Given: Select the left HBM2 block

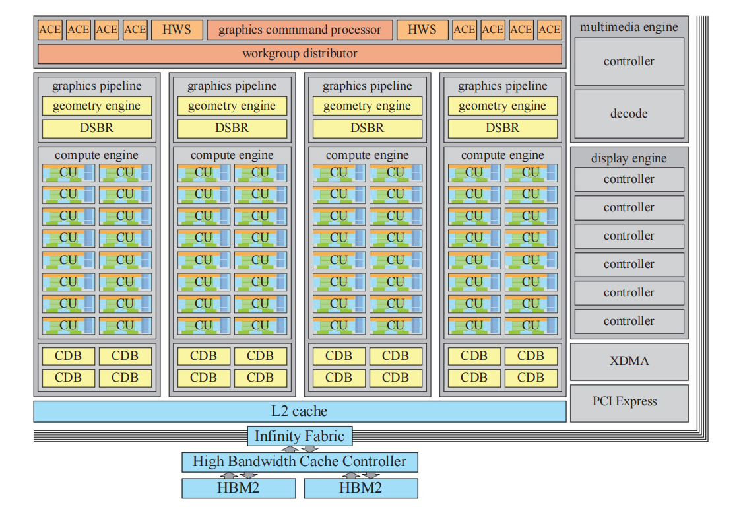Looking at the screenshot, I should 239,488.
